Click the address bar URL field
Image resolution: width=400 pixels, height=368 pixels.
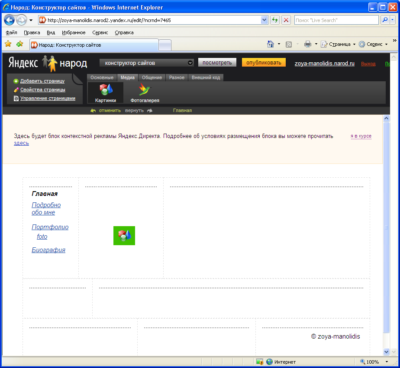(150, 20)
